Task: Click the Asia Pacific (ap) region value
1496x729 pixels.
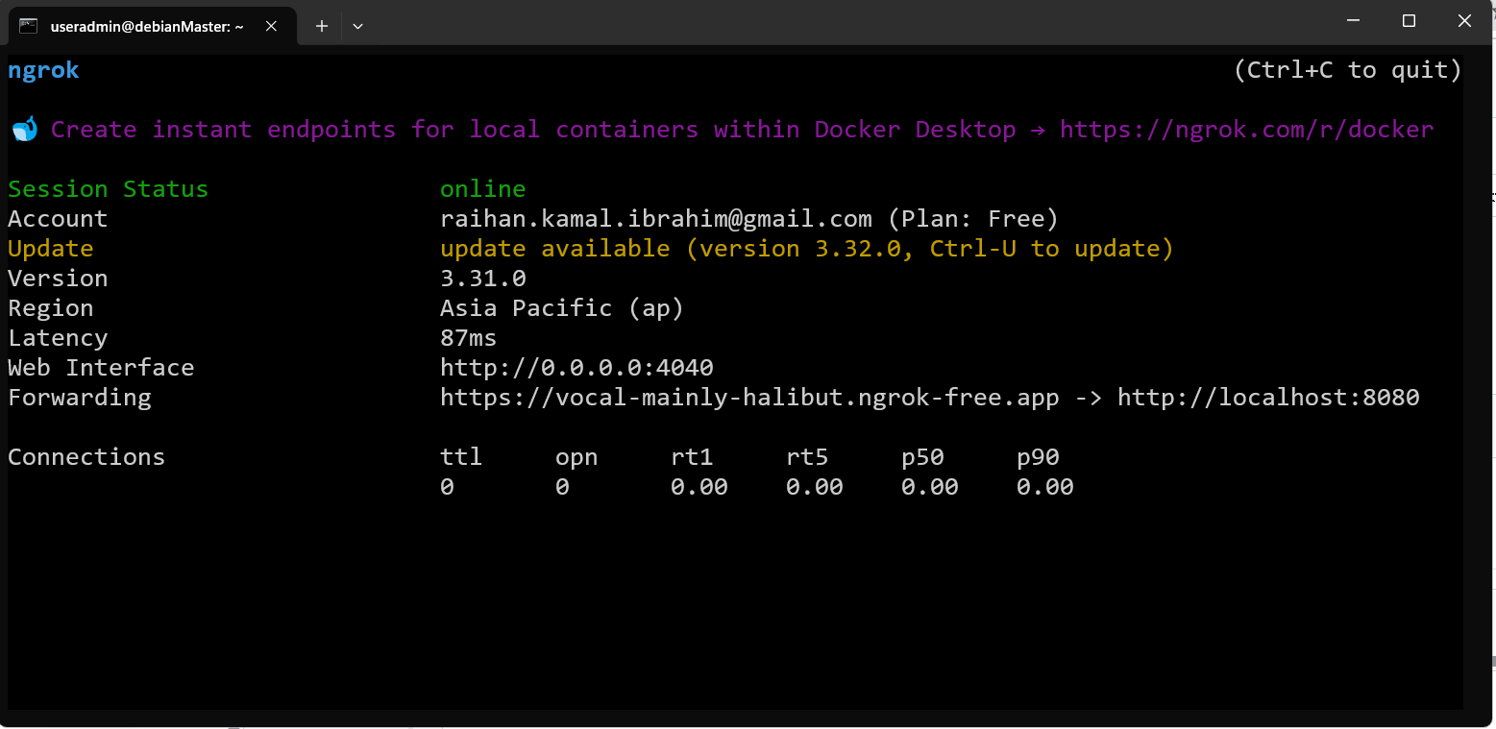Action: click(561, 308)
